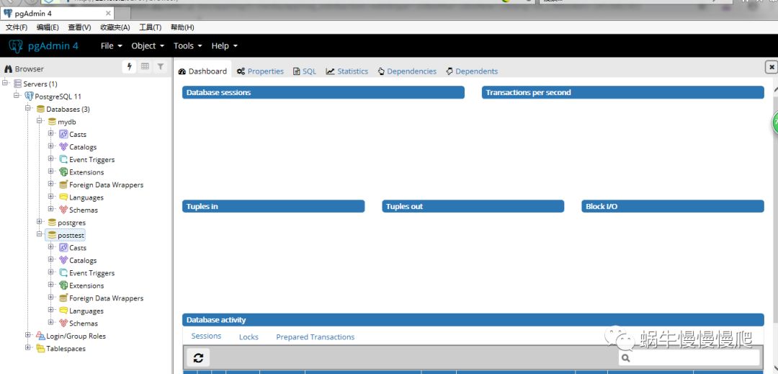The height and width of the screenshot is (374, 778).
Task: Open browser 工具(T) menu
Action: [x=151, y=27]
